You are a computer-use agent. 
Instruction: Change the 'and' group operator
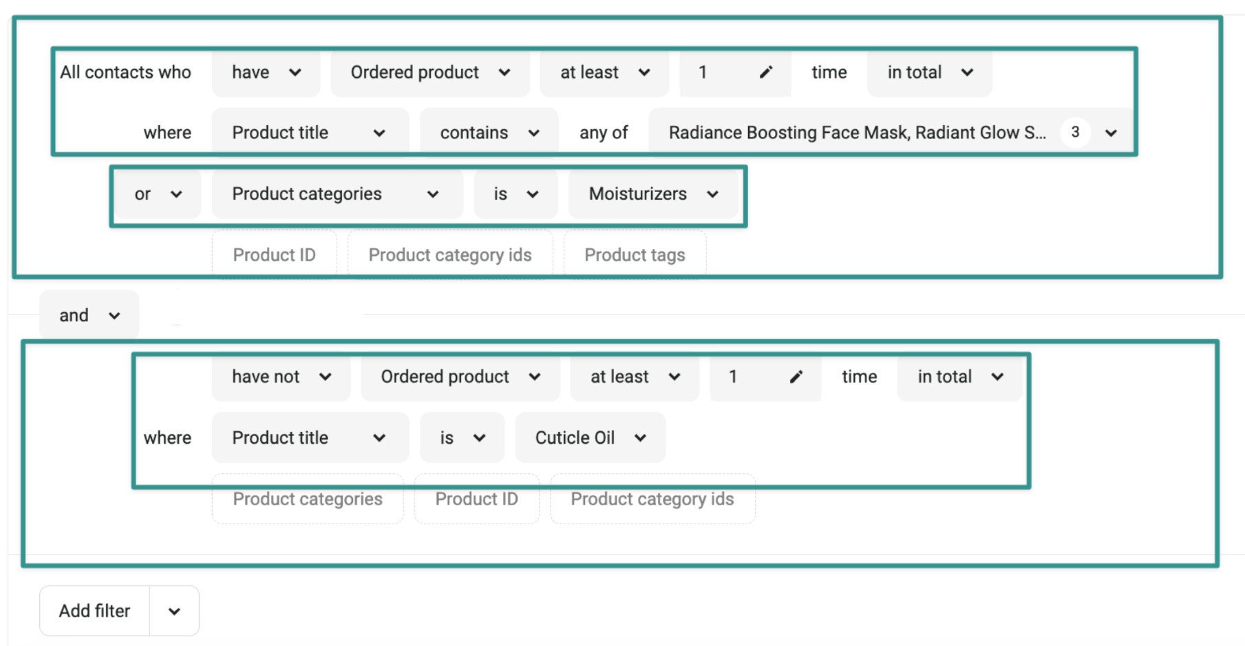click(x=89, y=315)
